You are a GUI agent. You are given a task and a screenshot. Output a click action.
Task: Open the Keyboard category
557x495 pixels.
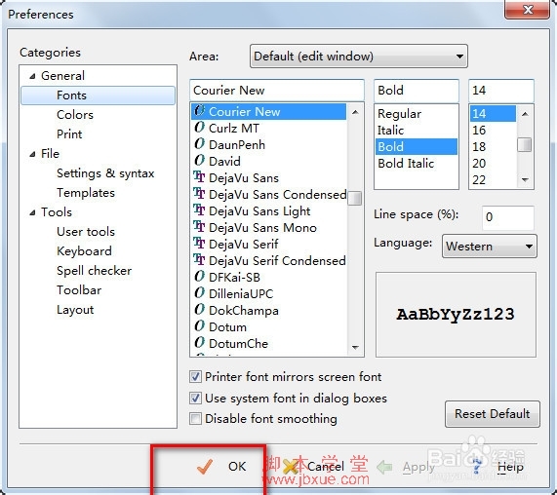point(84,251)
